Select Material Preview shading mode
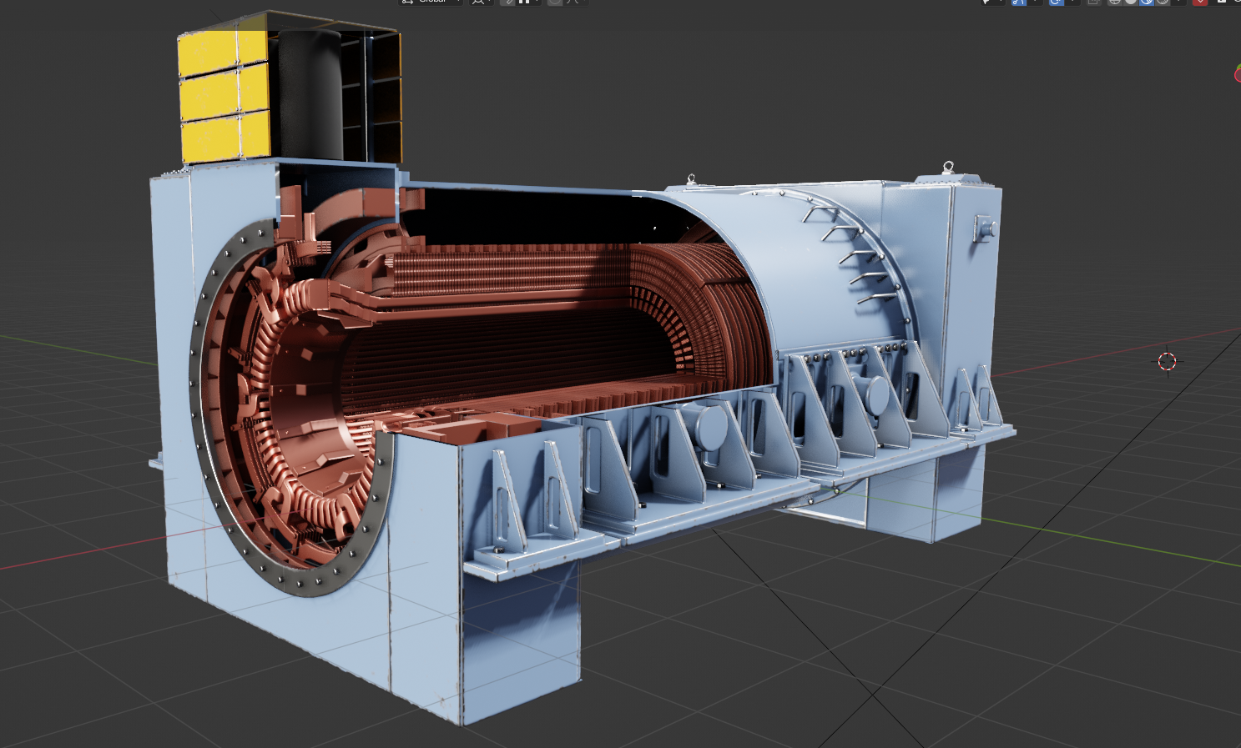The image size is (1241, 748). pos(1147,2)
